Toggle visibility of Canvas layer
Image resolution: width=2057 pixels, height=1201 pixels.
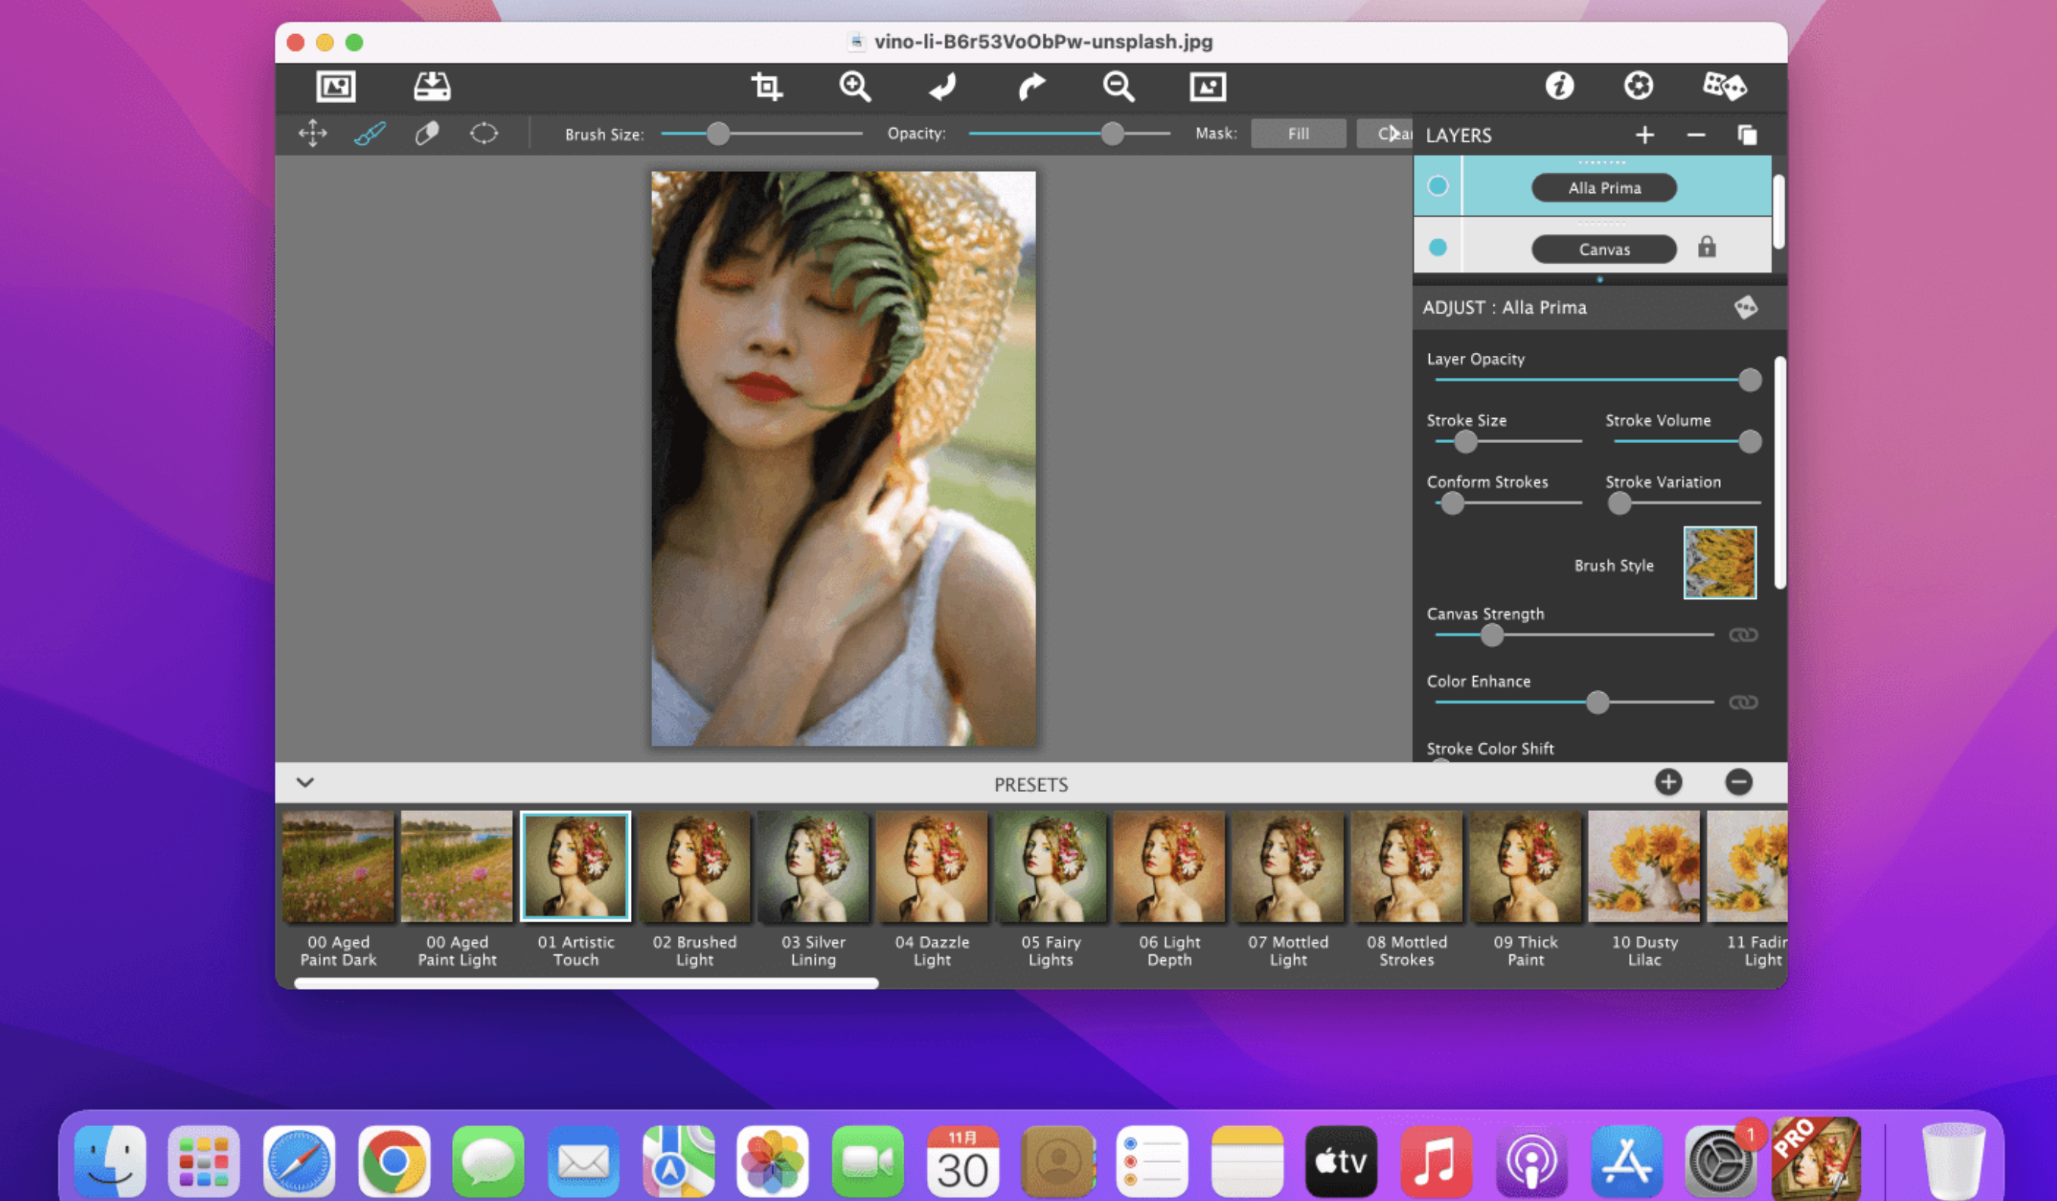tap(1437, 248)
